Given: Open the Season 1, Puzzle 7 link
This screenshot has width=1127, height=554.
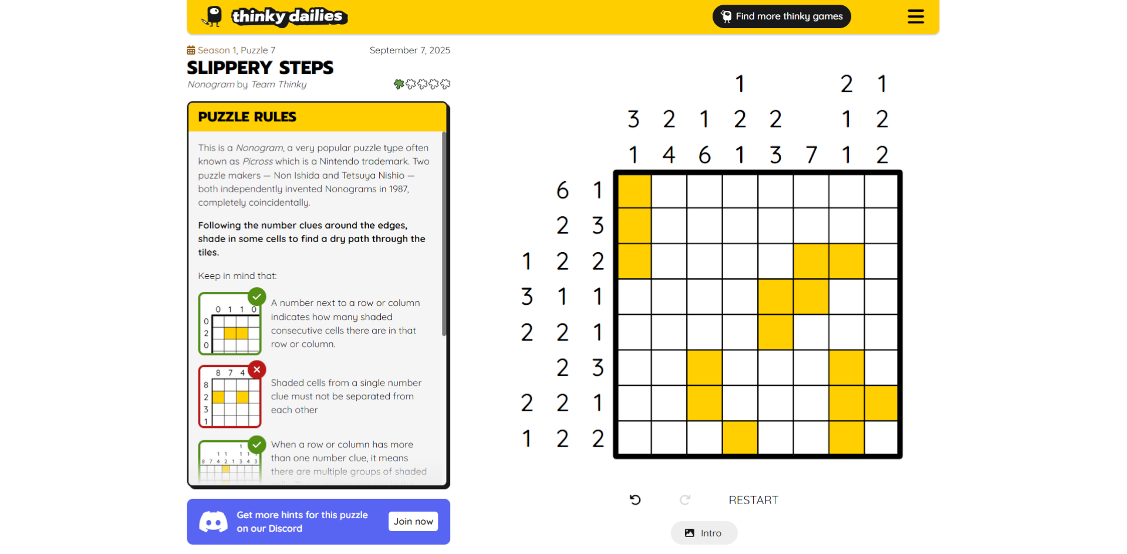Looking at the screenshot, I should (236, 50).
